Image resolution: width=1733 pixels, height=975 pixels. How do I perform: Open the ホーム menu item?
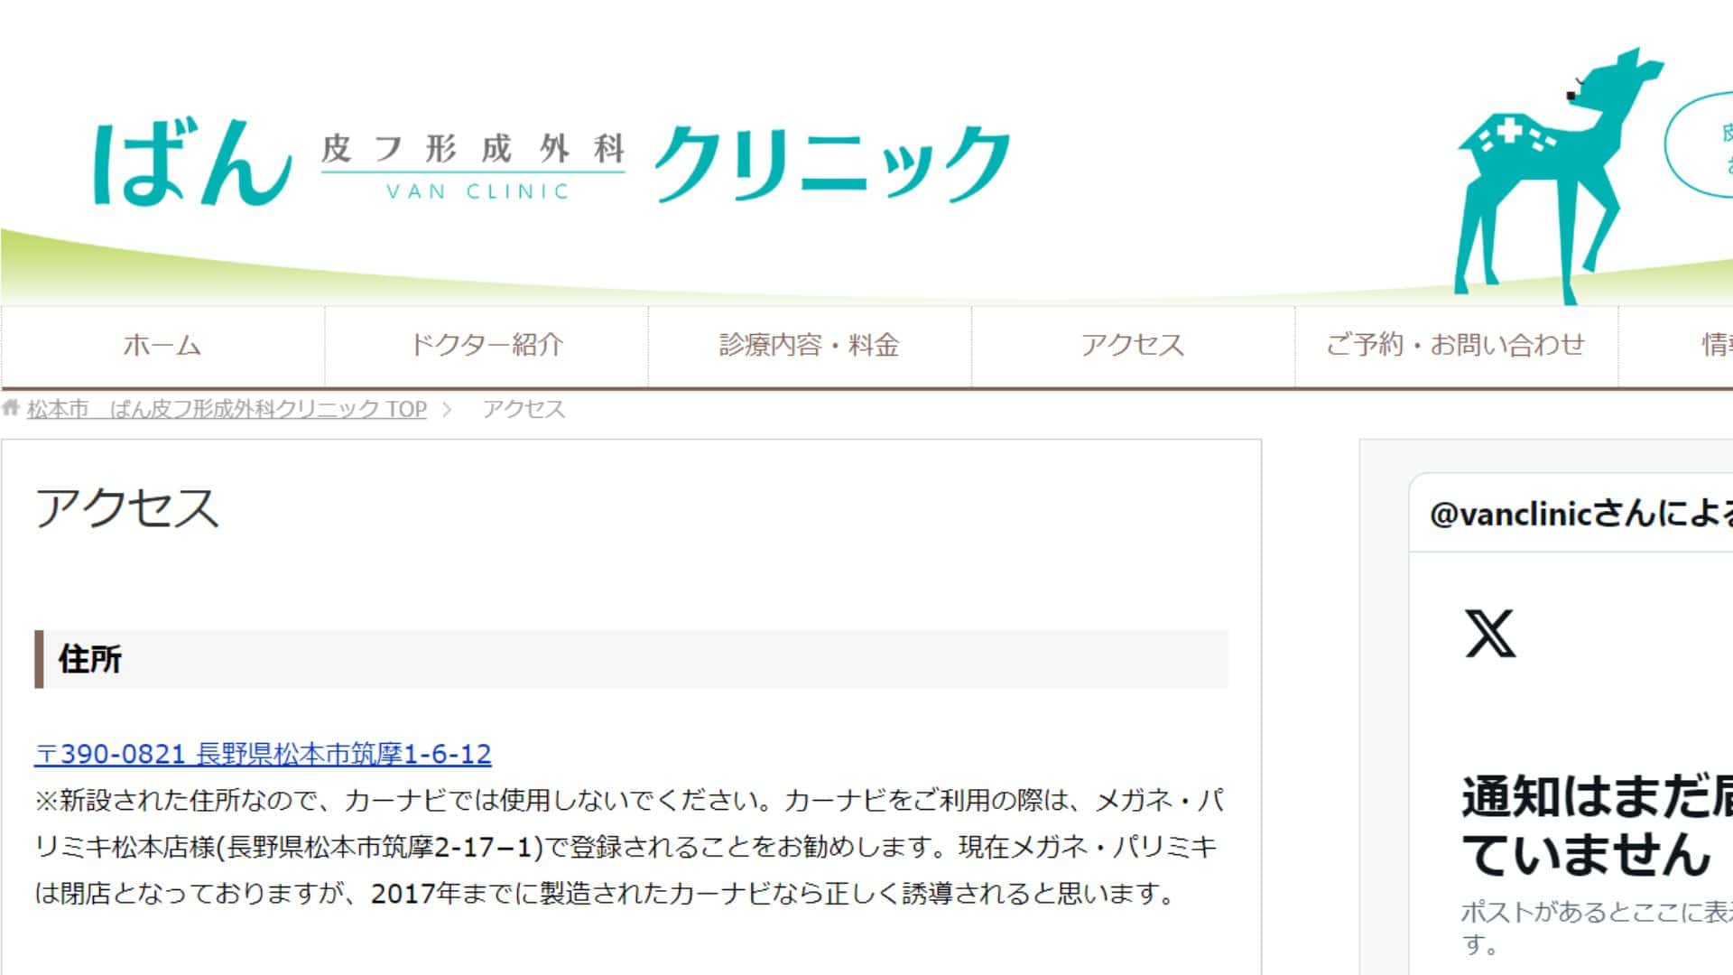[162, 345]
